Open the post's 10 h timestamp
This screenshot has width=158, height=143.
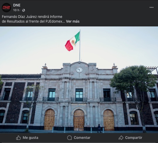(16, 10)
